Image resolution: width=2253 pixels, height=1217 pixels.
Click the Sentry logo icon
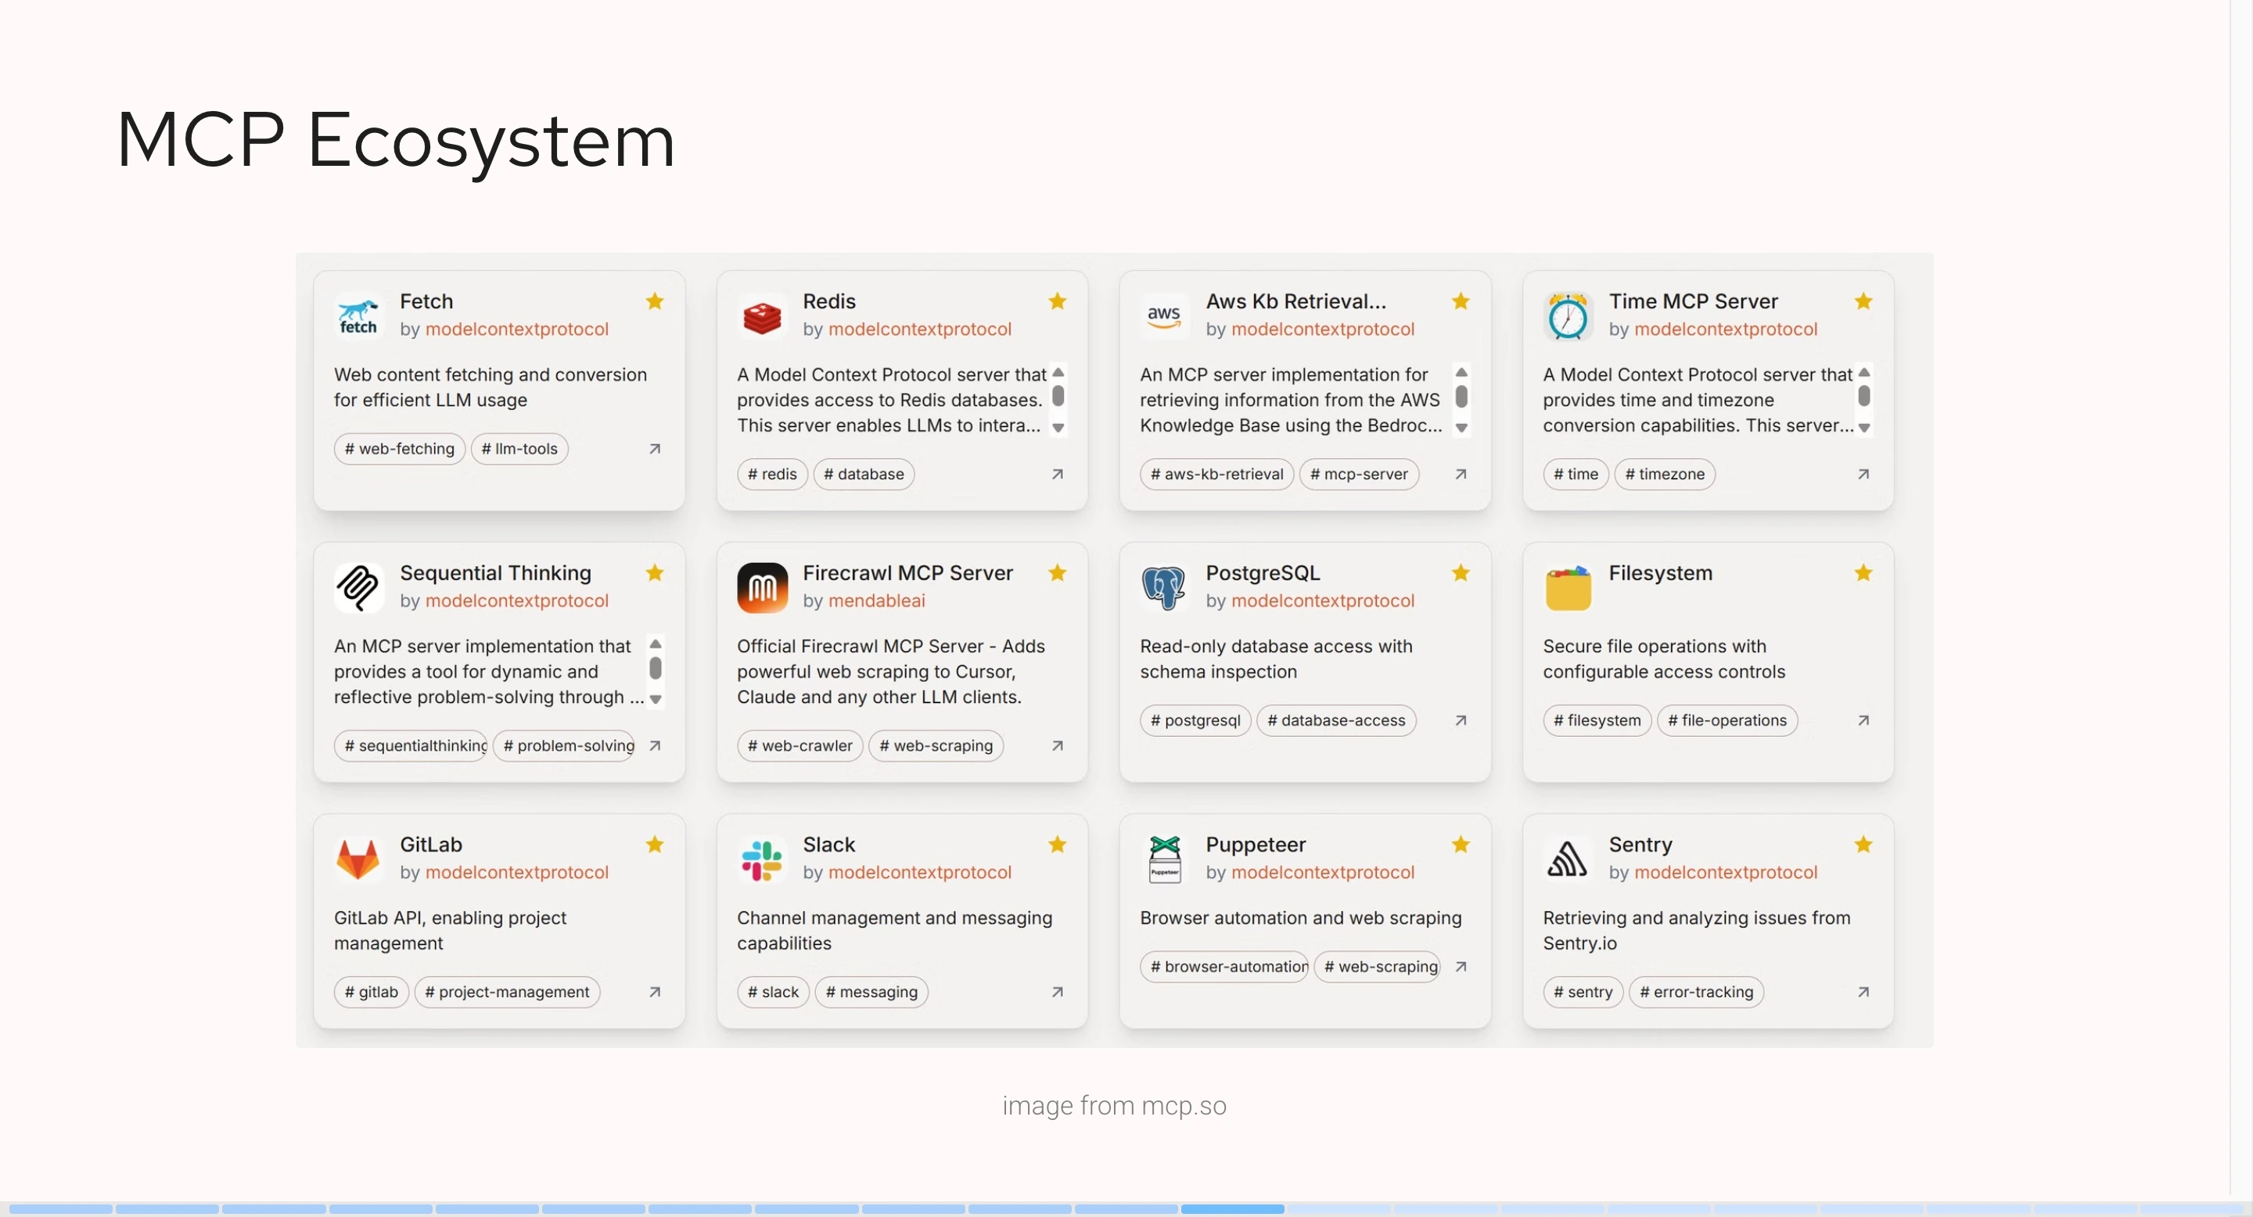[x=1567, y=860]
